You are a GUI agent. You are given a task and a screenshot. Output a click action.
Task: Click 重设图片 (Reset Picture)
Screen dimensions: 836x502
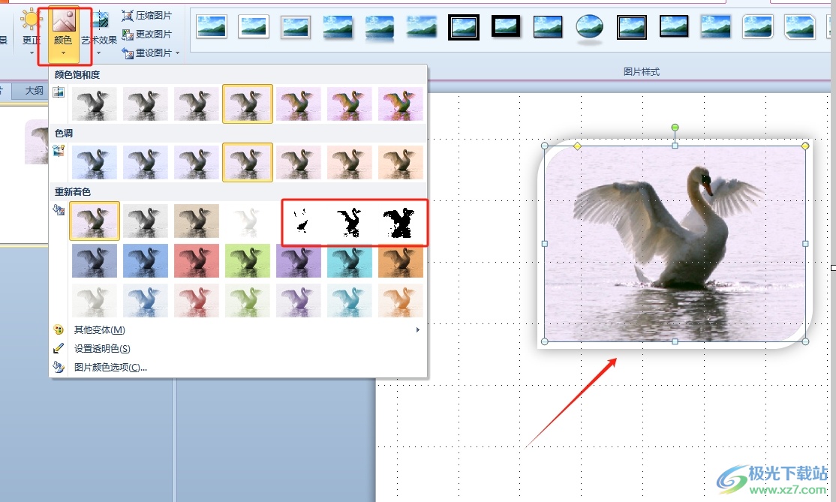coord(147,53)
